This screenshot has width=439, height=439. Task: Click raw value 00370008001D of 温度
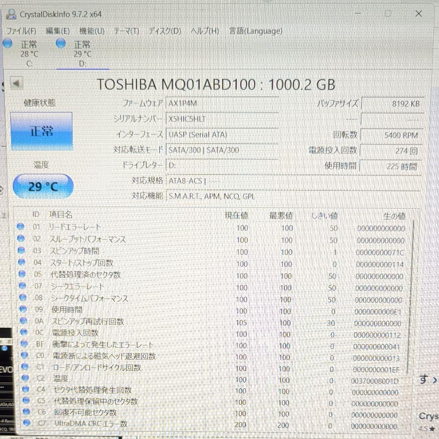[375, 381]
